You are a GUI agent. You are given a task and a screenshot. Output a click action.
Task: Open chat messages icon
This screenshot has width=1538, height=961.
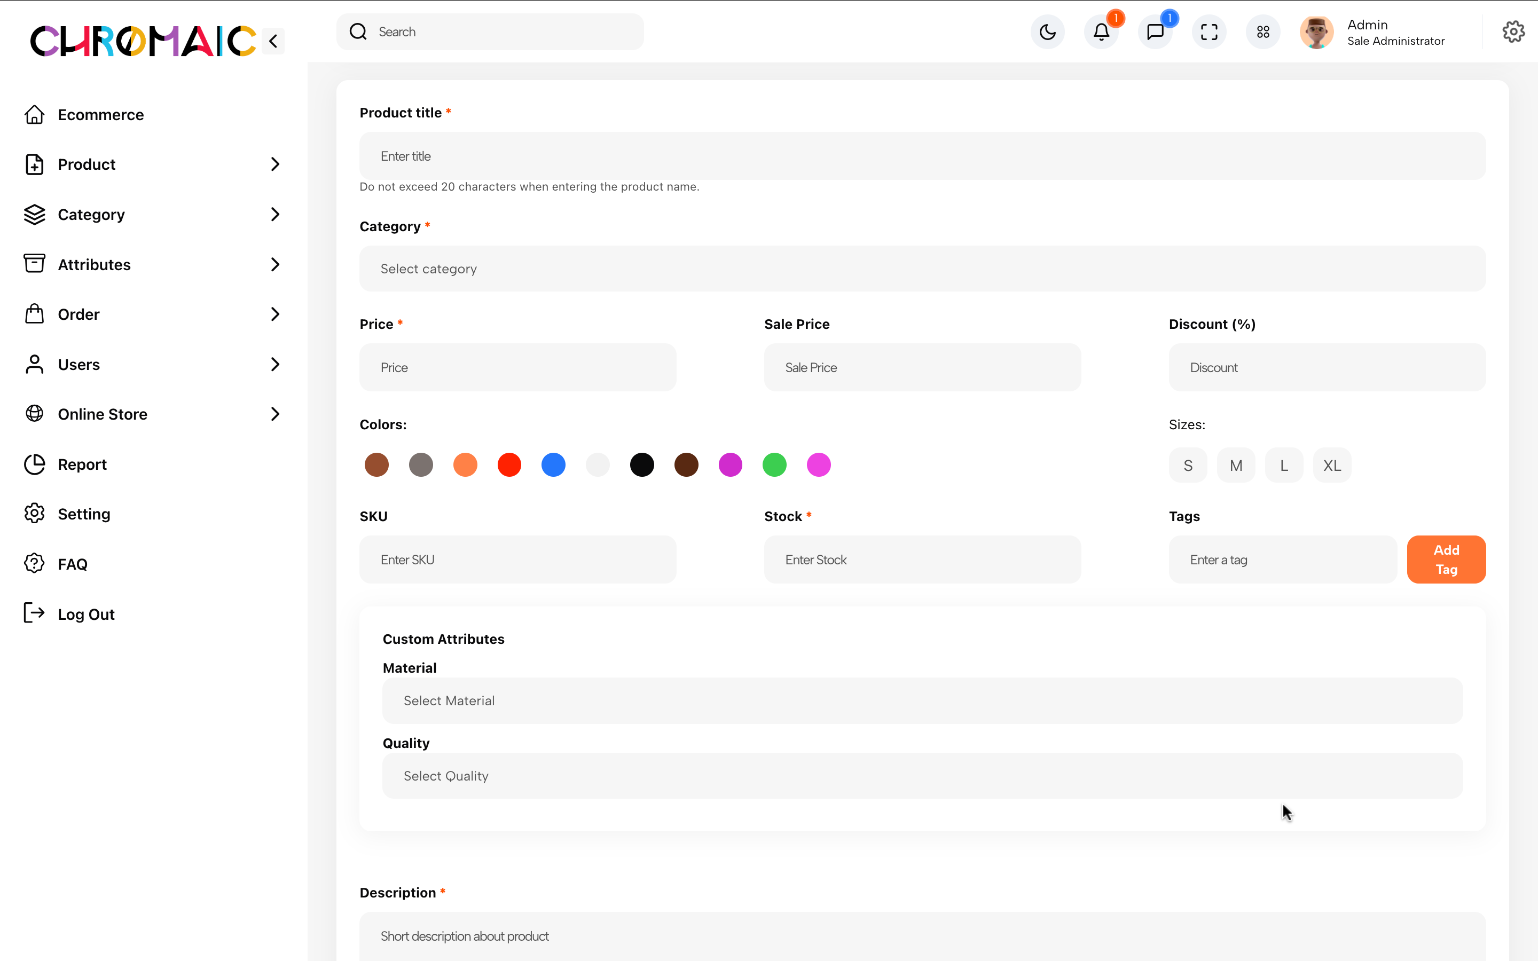1155,32
